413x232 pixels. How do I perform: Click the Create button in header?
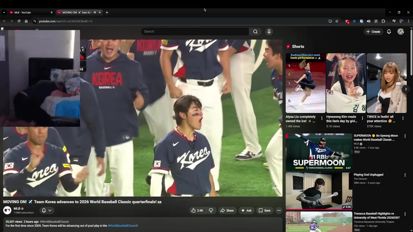point(373,32)
